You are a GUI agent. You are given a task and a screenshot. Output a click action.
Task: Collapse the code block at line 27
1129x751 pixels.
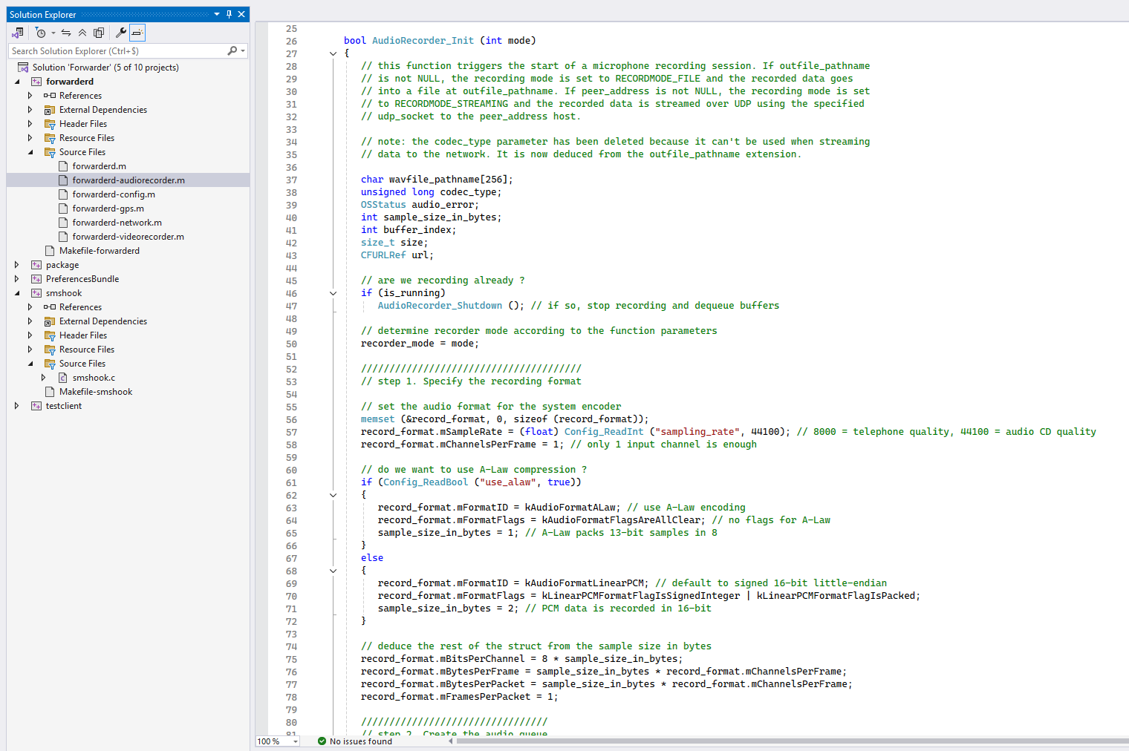click(x=333, y=53)
